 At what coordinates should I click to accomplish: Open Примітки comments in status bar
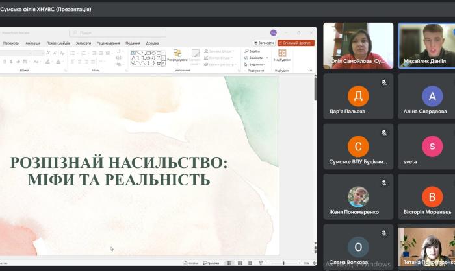pyautogui.click(x=211, y=263)
